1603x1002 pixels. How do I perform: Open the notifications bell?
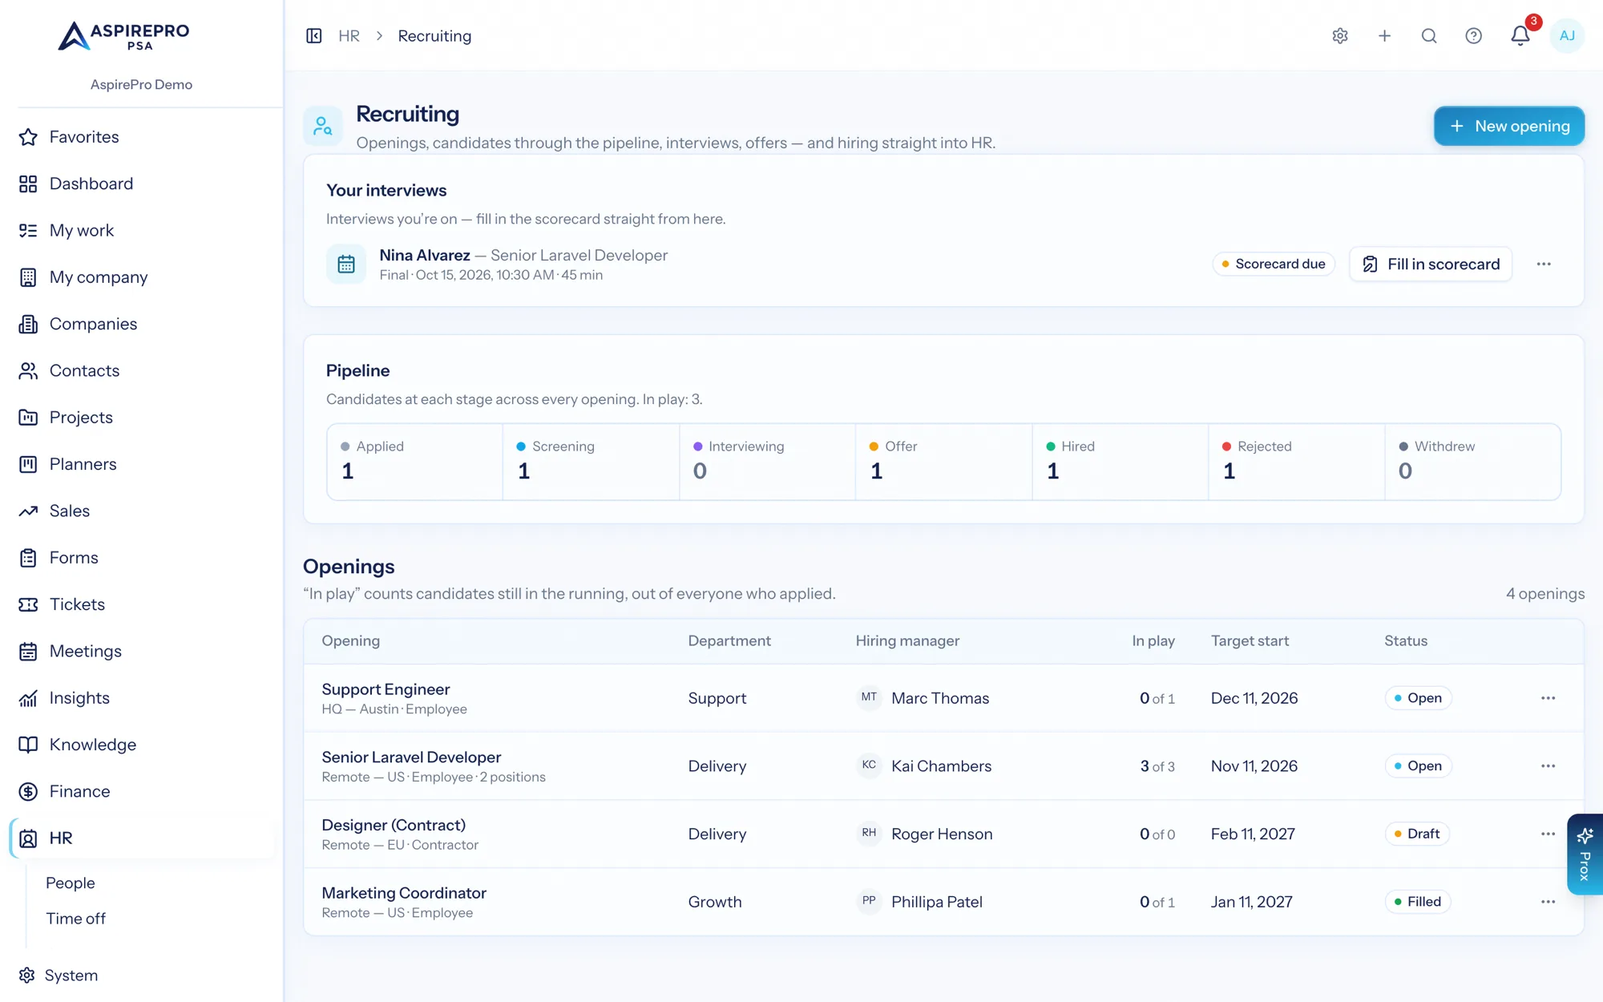[x=1520, y=36]
